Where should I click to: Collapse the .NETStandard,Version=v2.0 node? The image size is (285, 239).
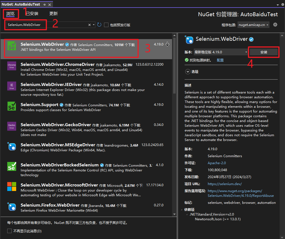click(187, 214)
